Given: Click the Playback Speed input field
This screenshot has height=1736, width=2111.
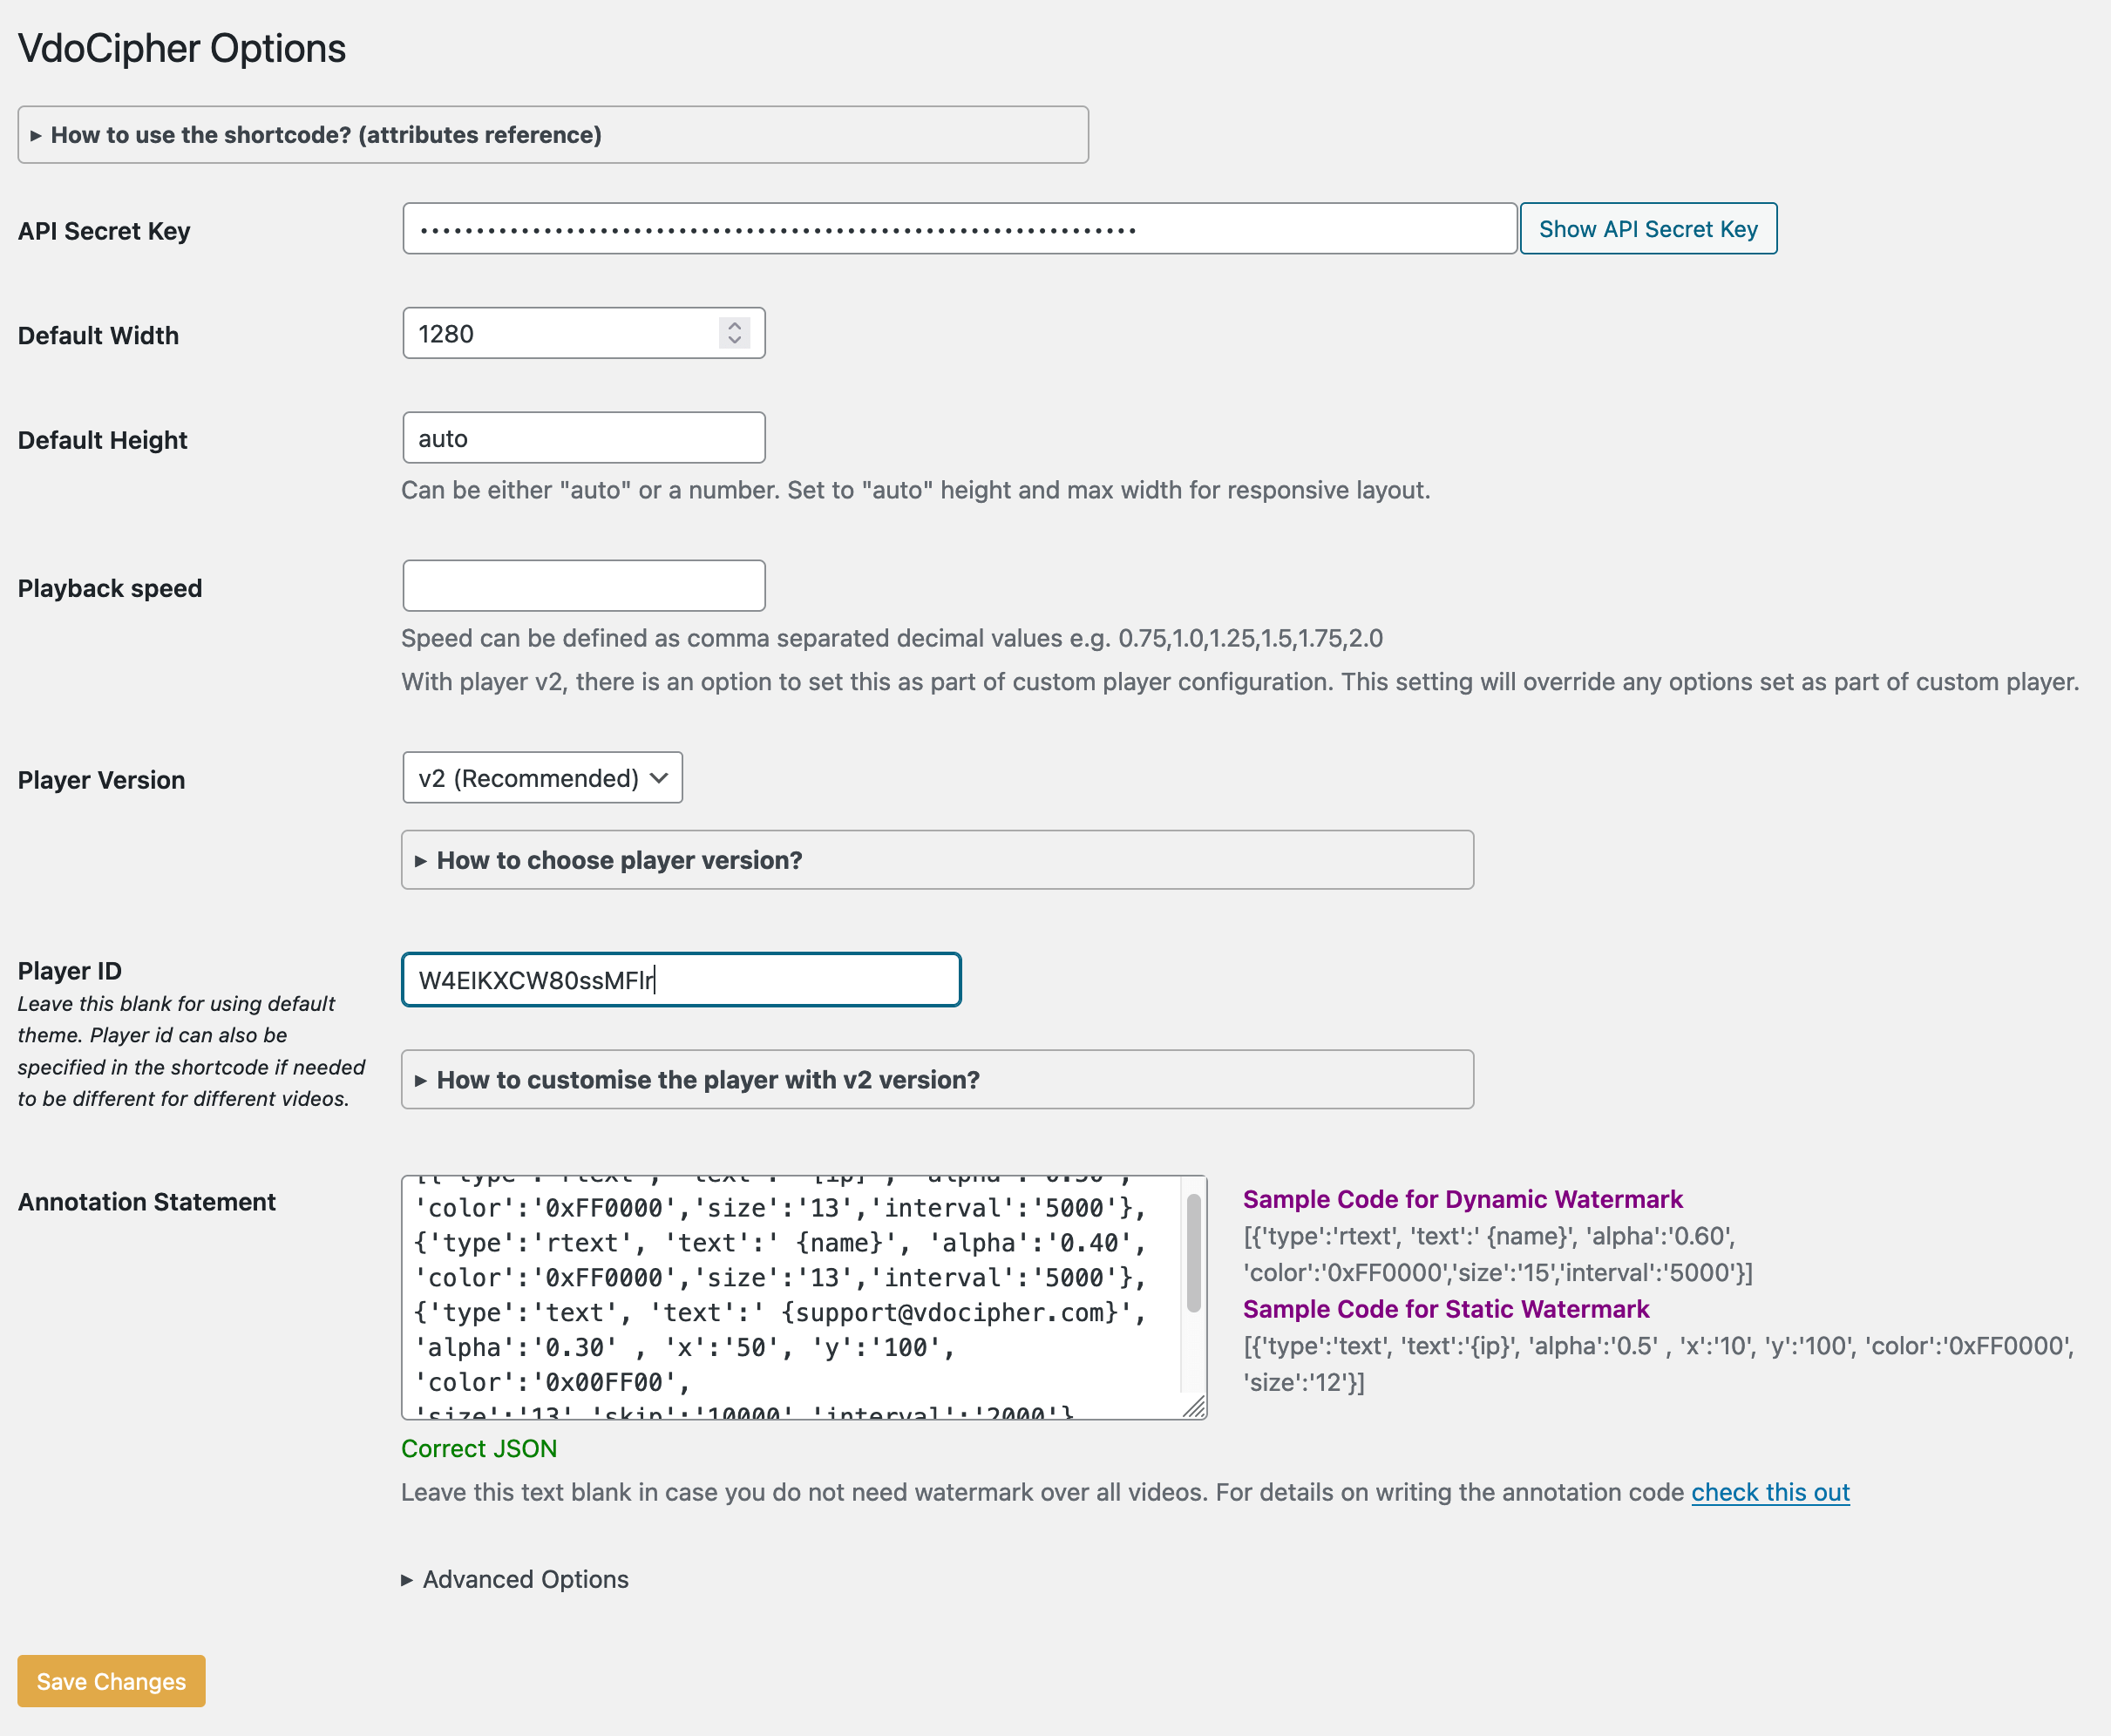Looking at the screenshot, I should 584,586.
